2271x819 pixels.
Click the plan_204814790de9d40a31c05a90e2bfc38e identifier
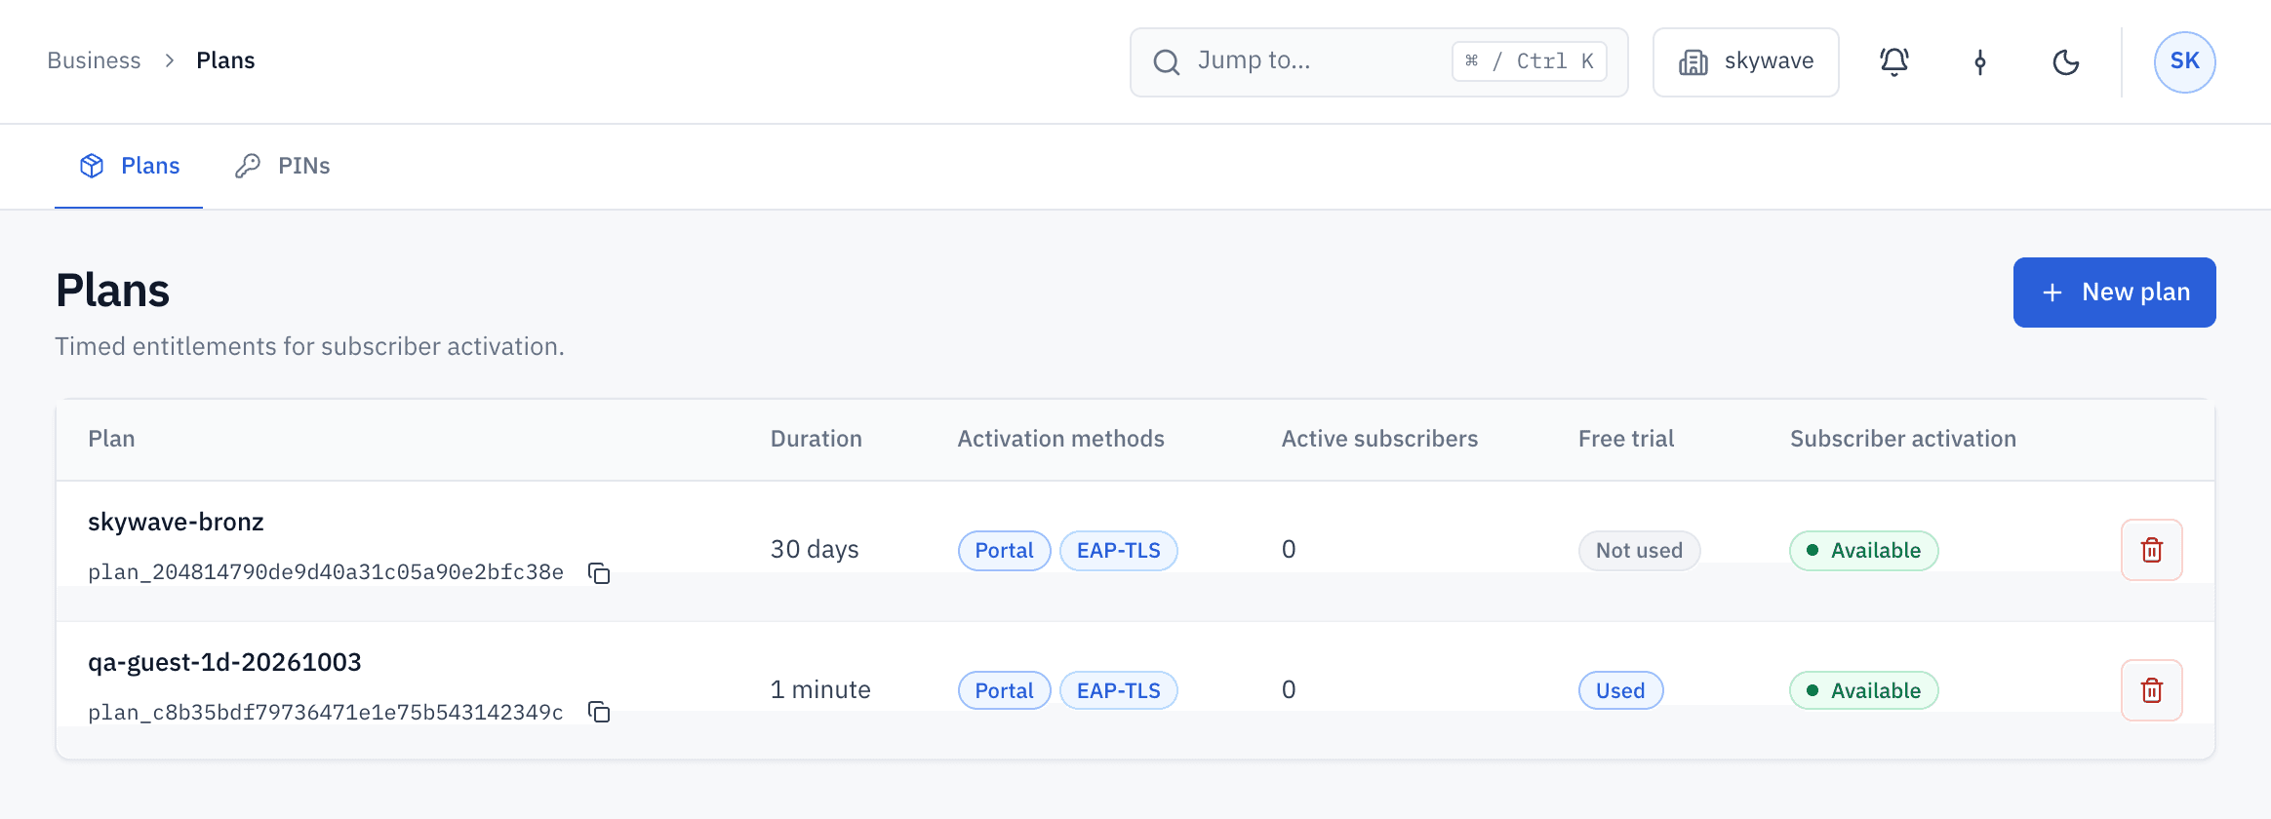point(326,572)
